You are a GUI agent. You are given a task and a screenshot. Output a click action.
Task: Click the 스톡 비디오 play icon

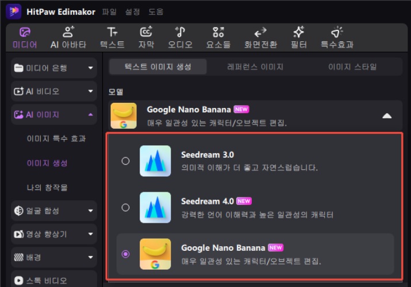(x=18, y=281)
